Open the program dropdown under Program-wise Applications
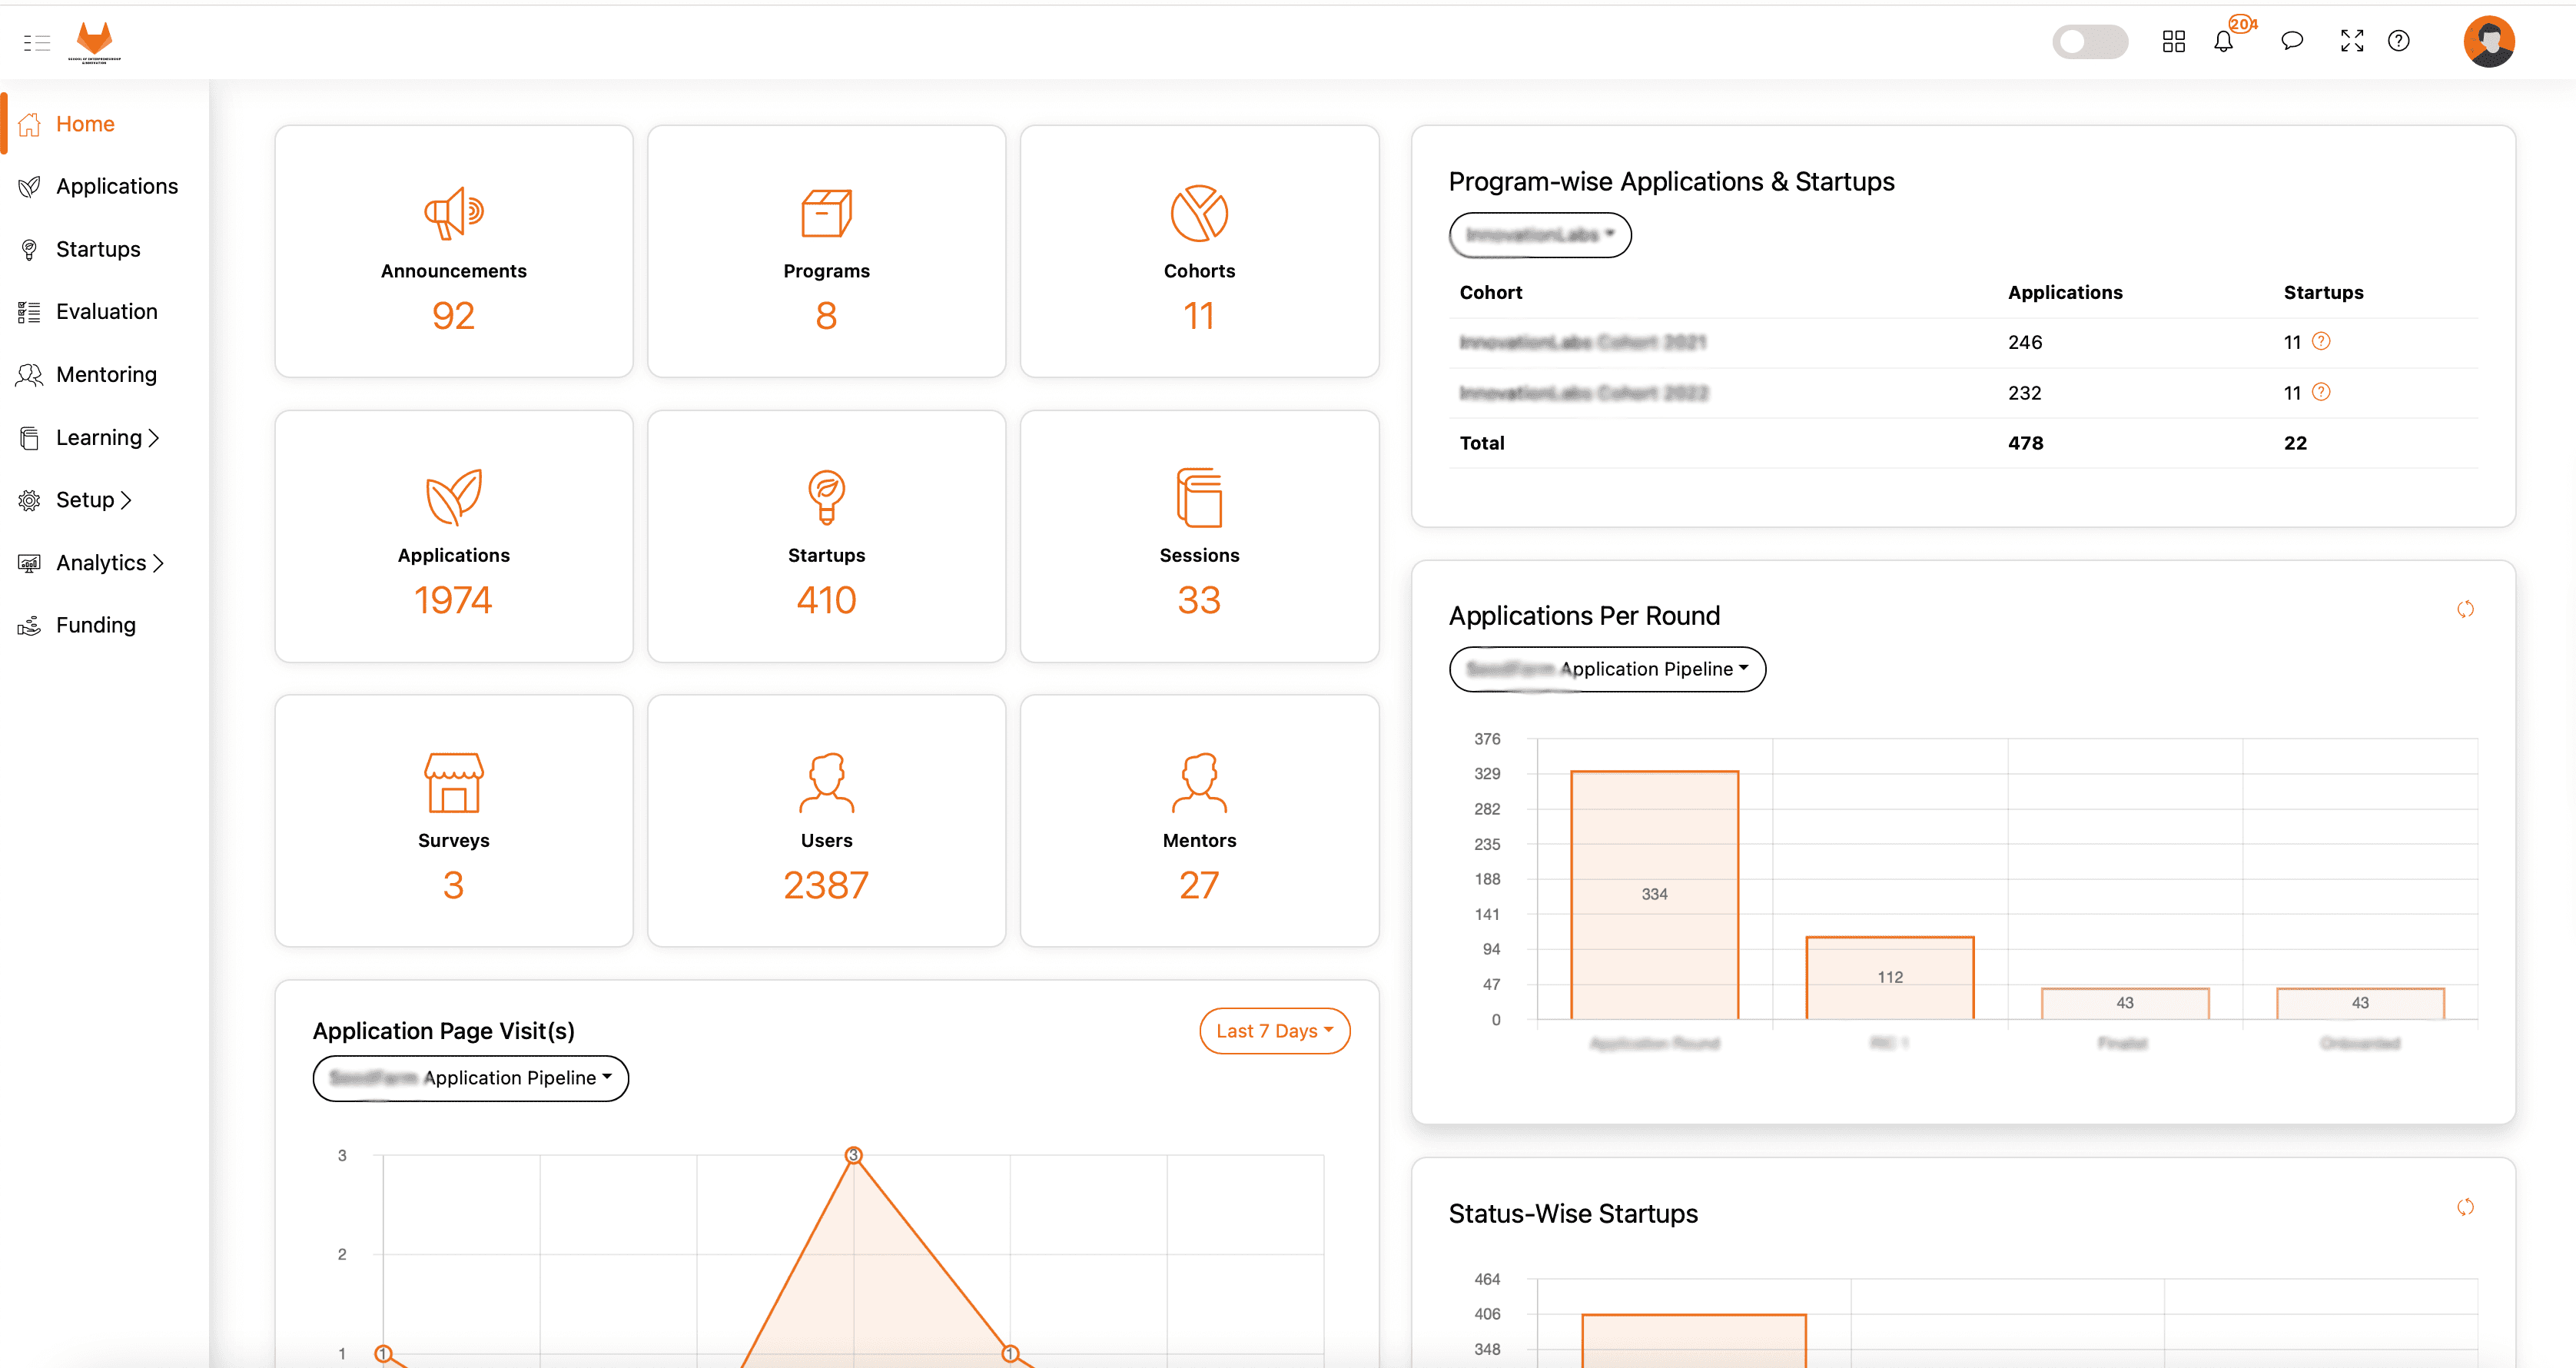The width and height of the screenshot is (2576, 1368). coord(1540,235)
